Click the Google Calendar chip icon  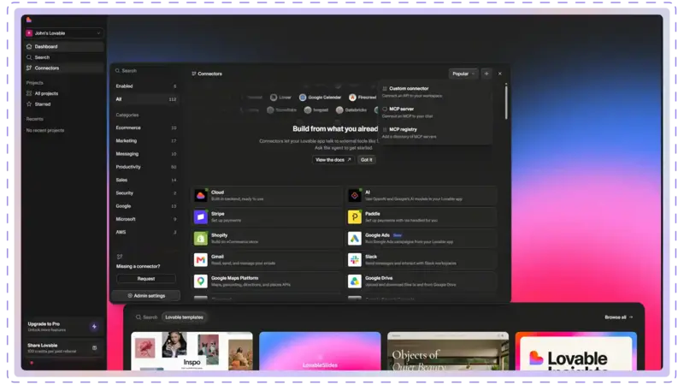point(303,98)
